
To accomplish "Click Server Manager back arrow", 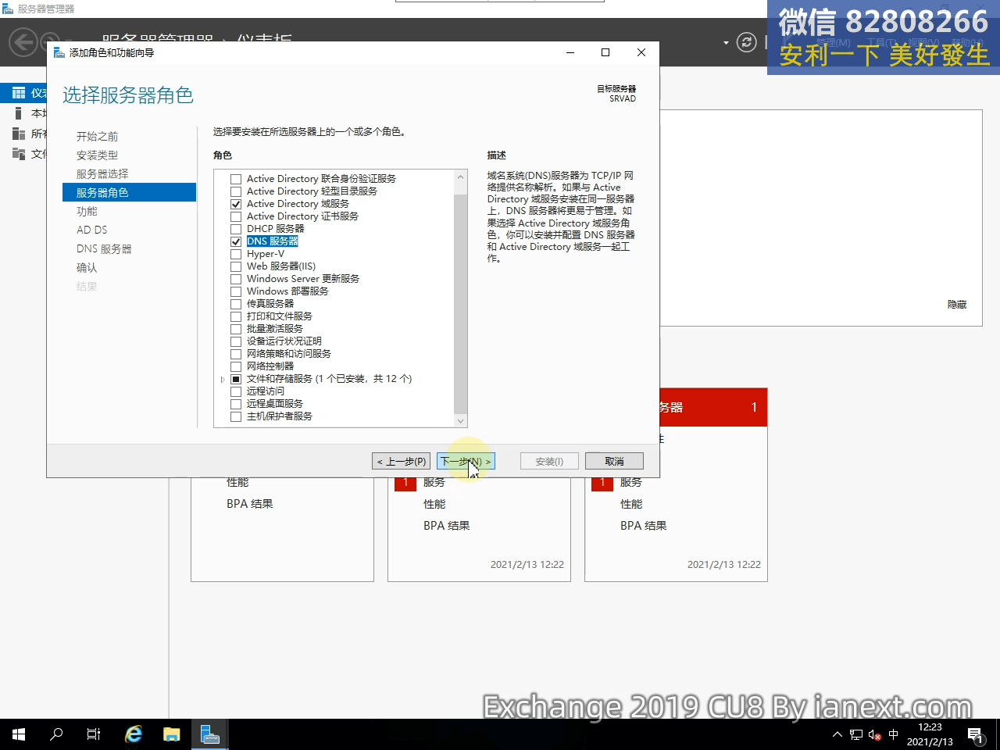I will [23, 41].
